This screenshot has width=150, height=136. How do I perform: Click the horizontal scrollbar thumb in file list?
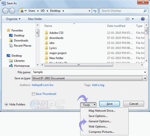point(79,65)
